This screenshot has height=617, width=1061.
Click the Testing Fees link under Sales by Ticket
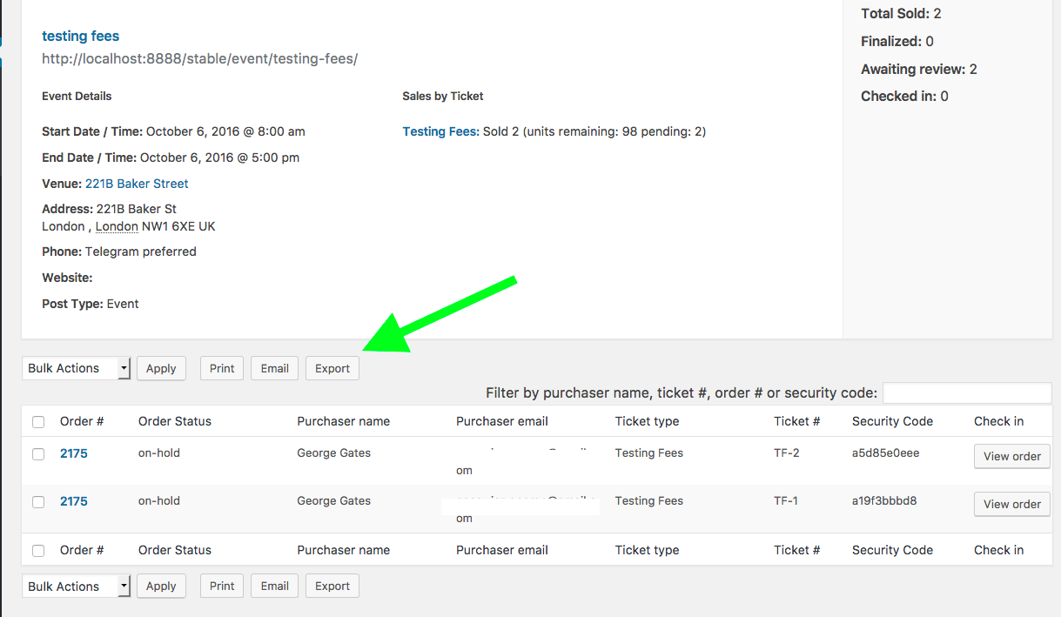coord(440,132)
